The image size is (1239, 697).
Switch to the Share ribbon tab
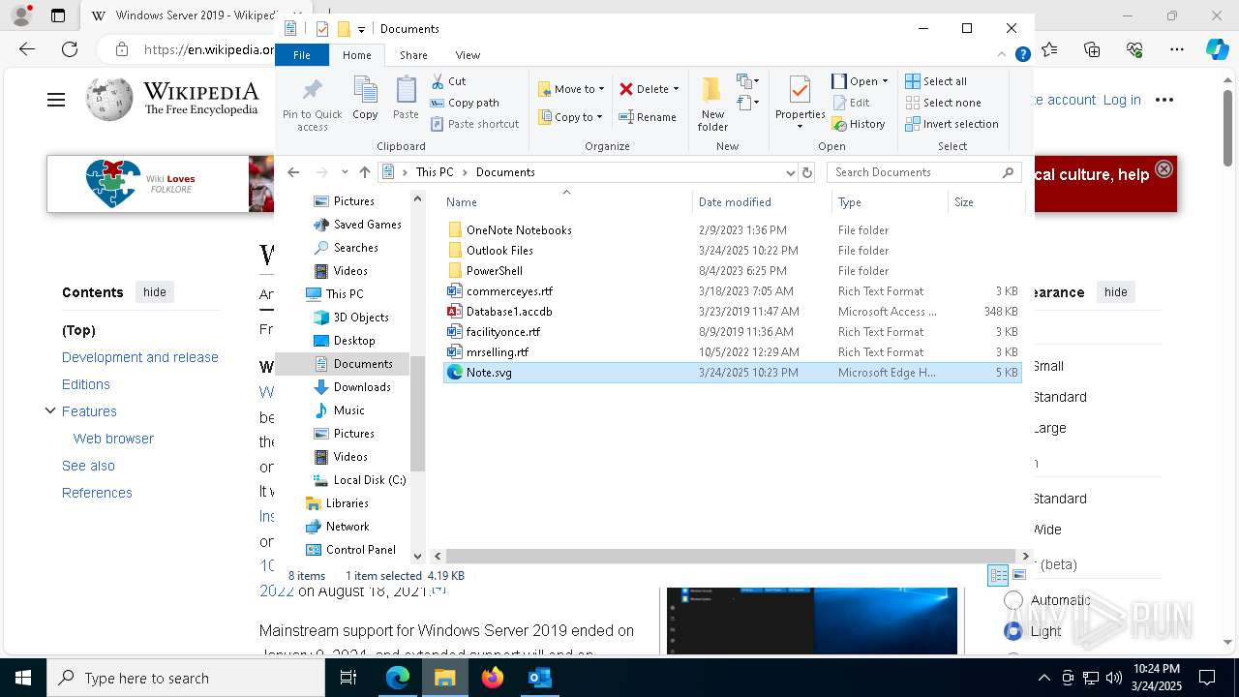pos(413,55)
